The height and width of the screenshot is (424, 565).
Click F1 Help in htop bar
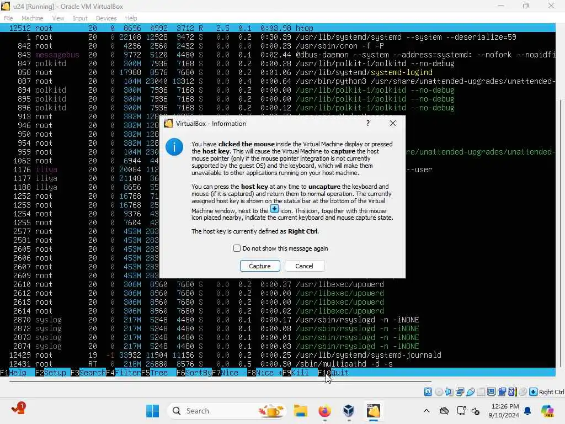[x=13, y=373]
